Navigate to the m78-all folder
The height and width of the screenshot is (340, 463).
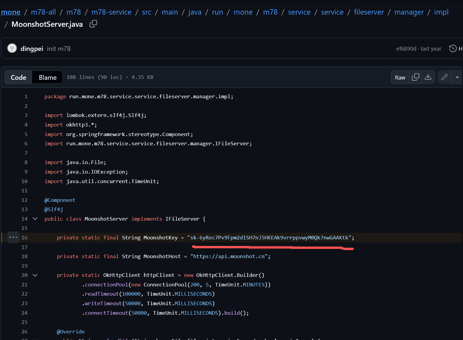pos(43,12)
